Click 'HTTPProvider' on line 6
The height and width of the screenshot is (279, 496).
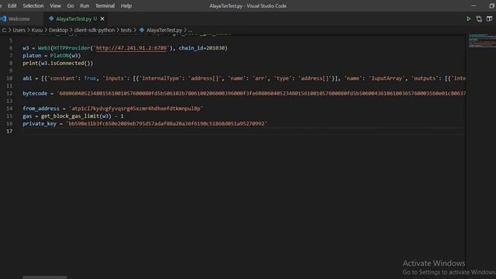click(71, 48)
